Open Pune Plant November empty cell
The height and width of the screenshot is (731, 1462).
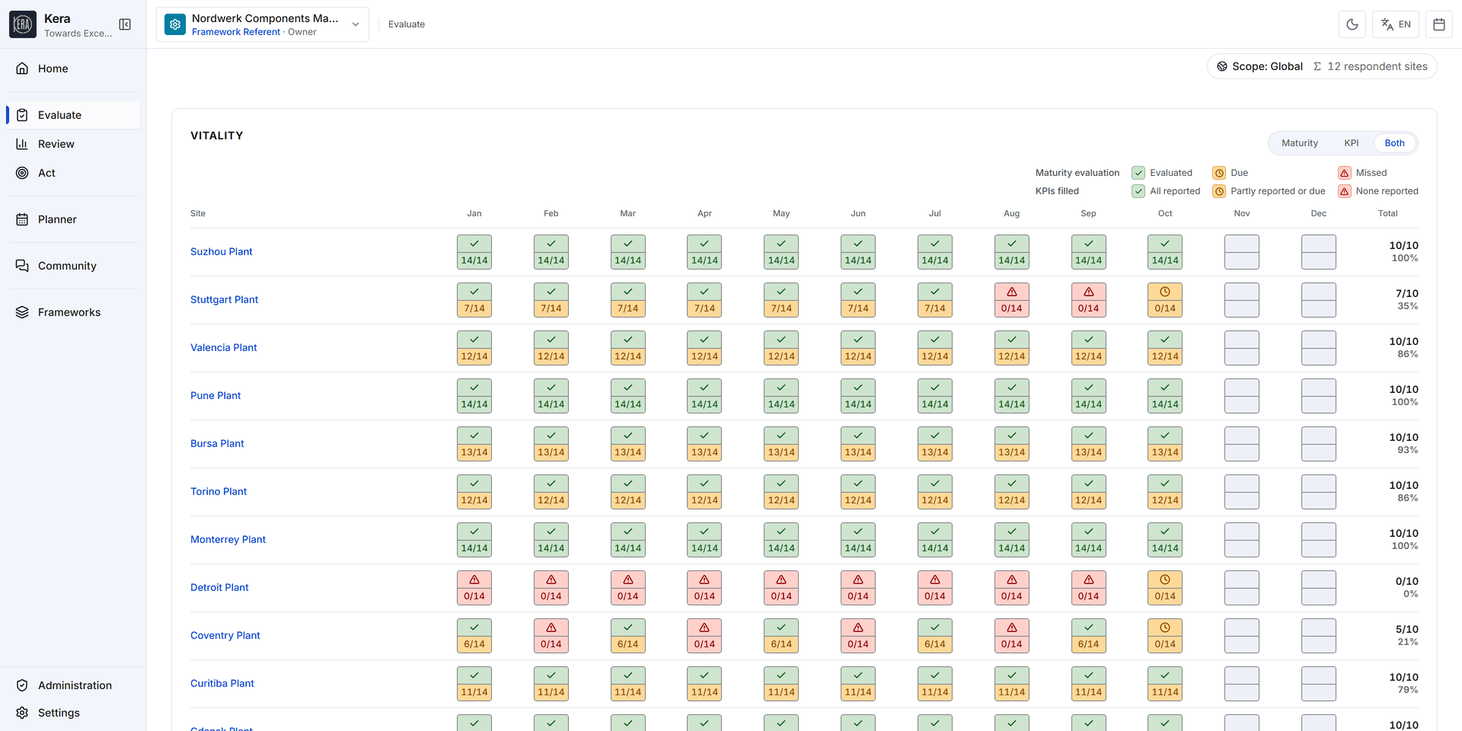pyautogui.click(x=1242, y=396)
